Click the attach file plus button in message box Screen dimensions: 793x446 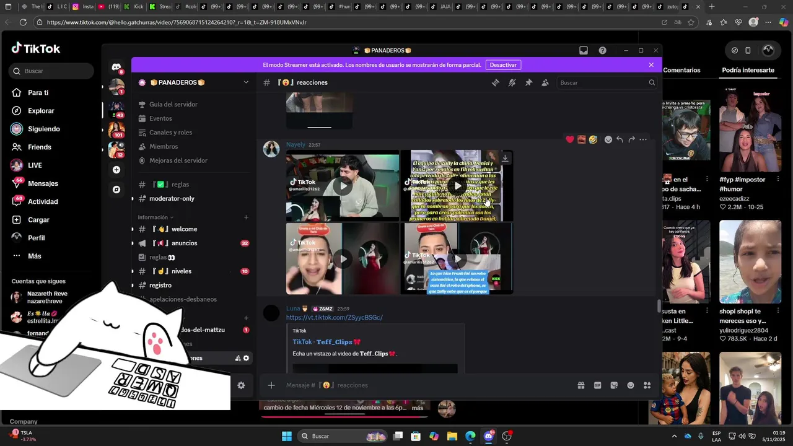(271, 385)
